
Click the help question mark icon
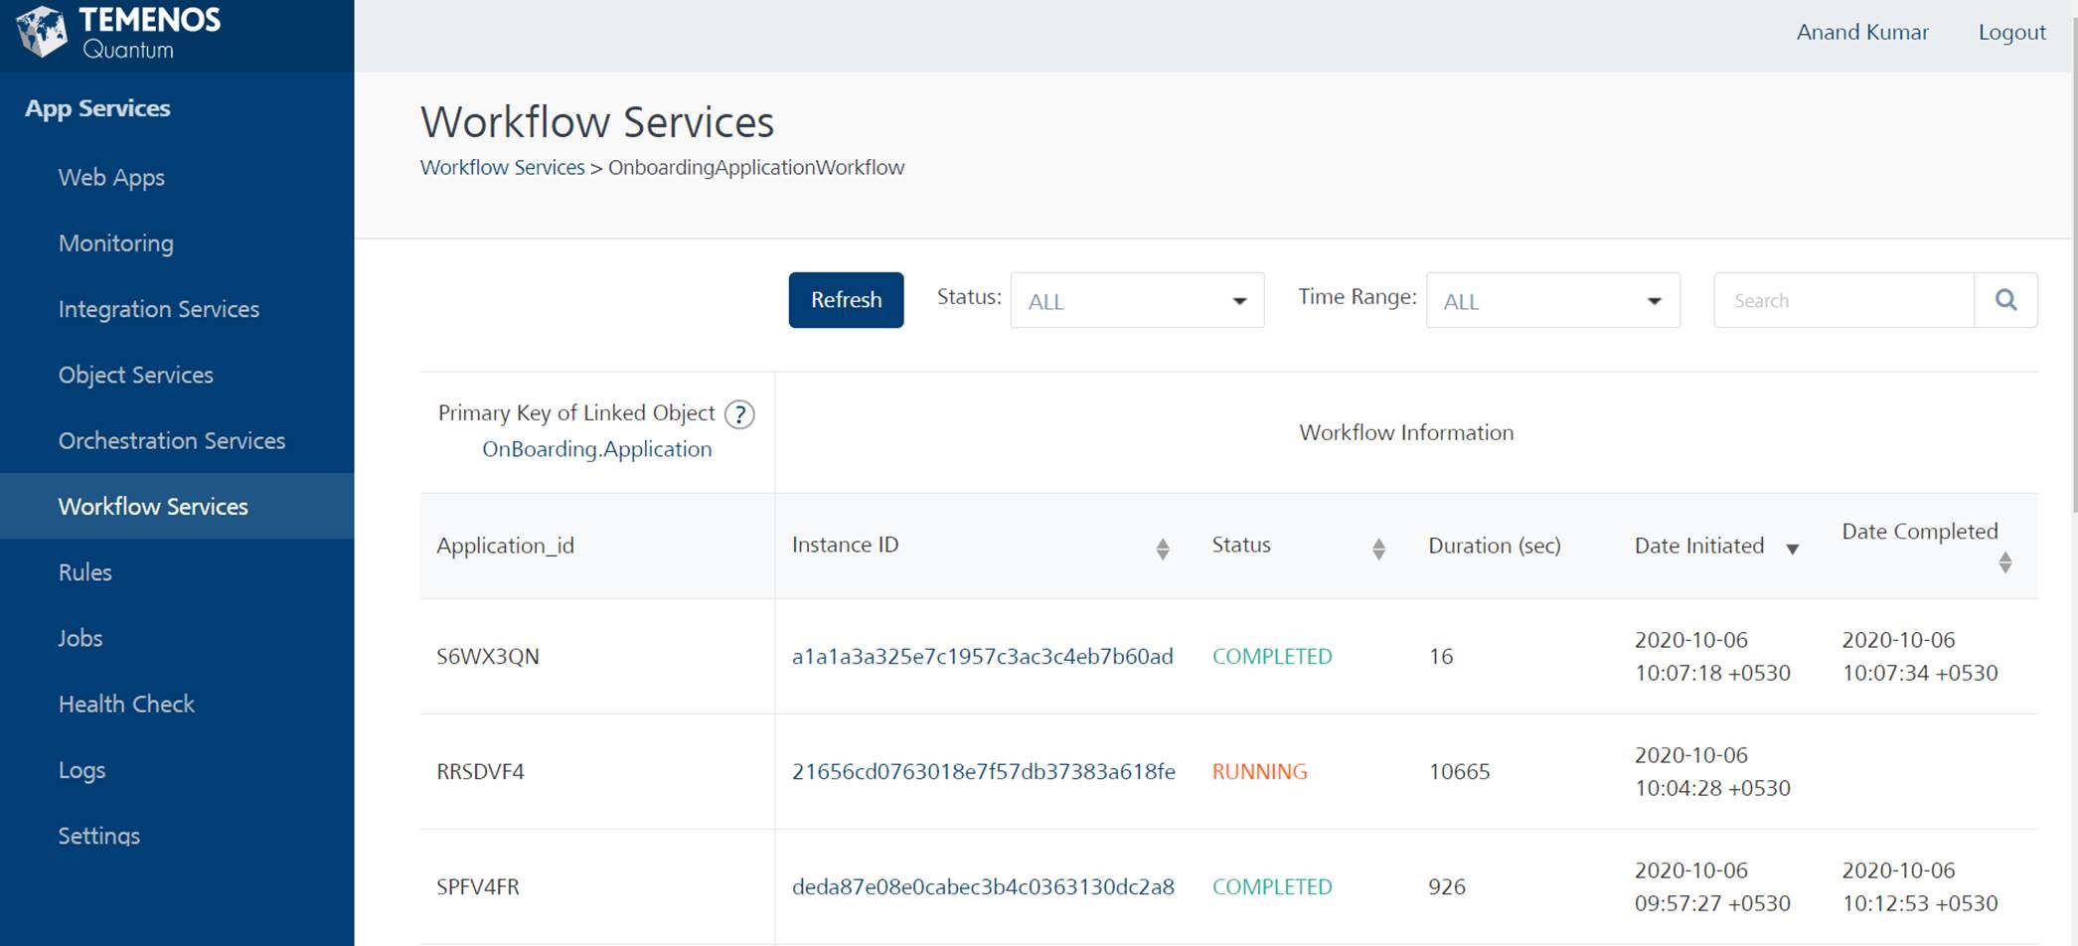click(x=739, y=414)
